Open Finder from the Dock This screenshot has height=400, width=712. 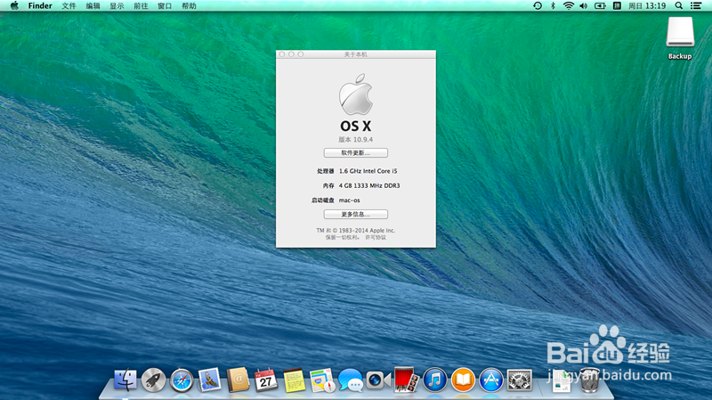[125, 380]
